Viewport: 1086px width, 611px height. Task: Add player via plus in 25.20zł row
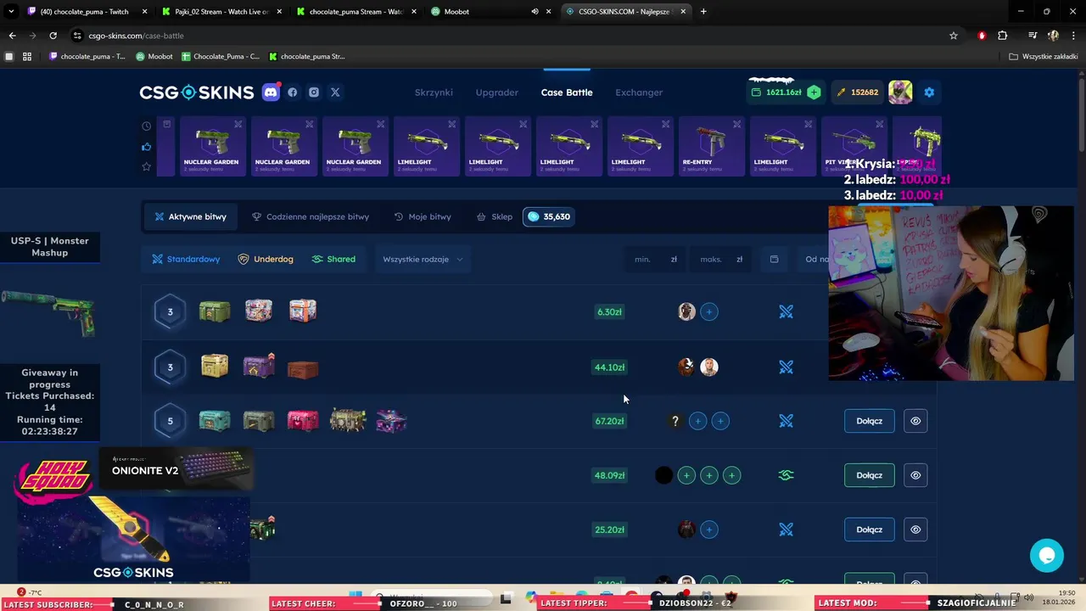point(709,530)
